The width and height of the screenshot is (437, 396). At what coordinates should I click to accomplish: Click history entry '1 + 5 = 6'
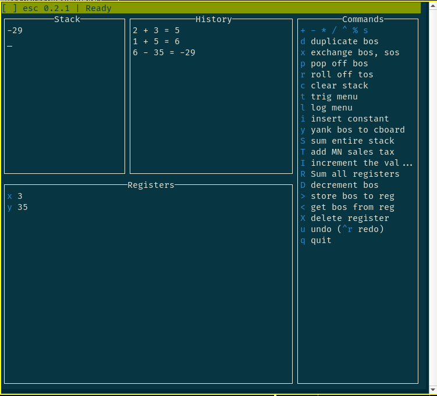[x=156, y=41]
